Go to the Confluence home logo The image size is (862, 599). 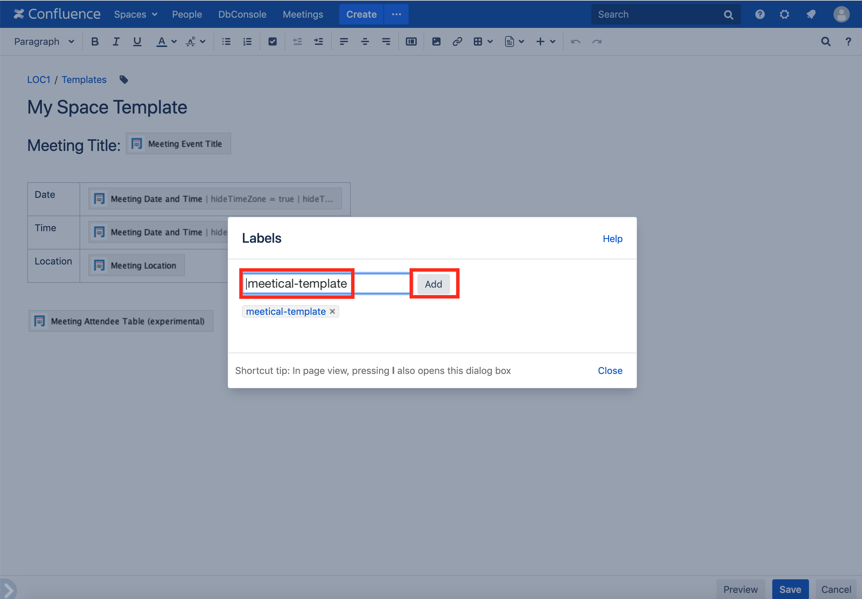tap(57, 14)
